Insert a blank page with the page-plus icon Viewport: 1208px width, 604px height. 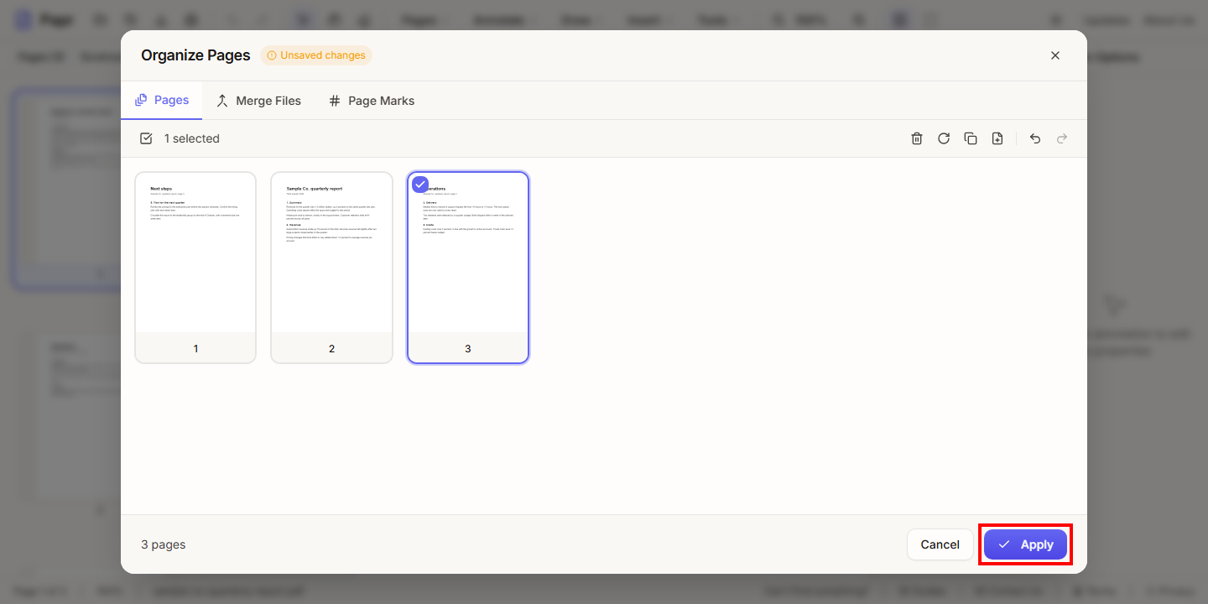[997, 138]
